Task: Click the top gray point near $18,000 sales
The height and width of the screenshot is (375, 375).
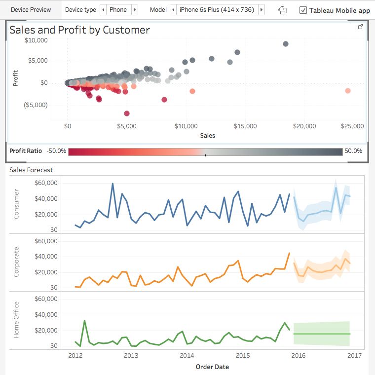Action: coord(285,44)
